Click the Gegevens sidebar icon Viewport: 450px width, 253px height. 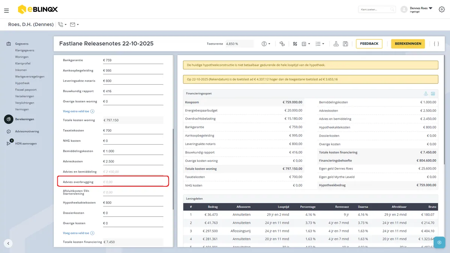pos(9,44)
